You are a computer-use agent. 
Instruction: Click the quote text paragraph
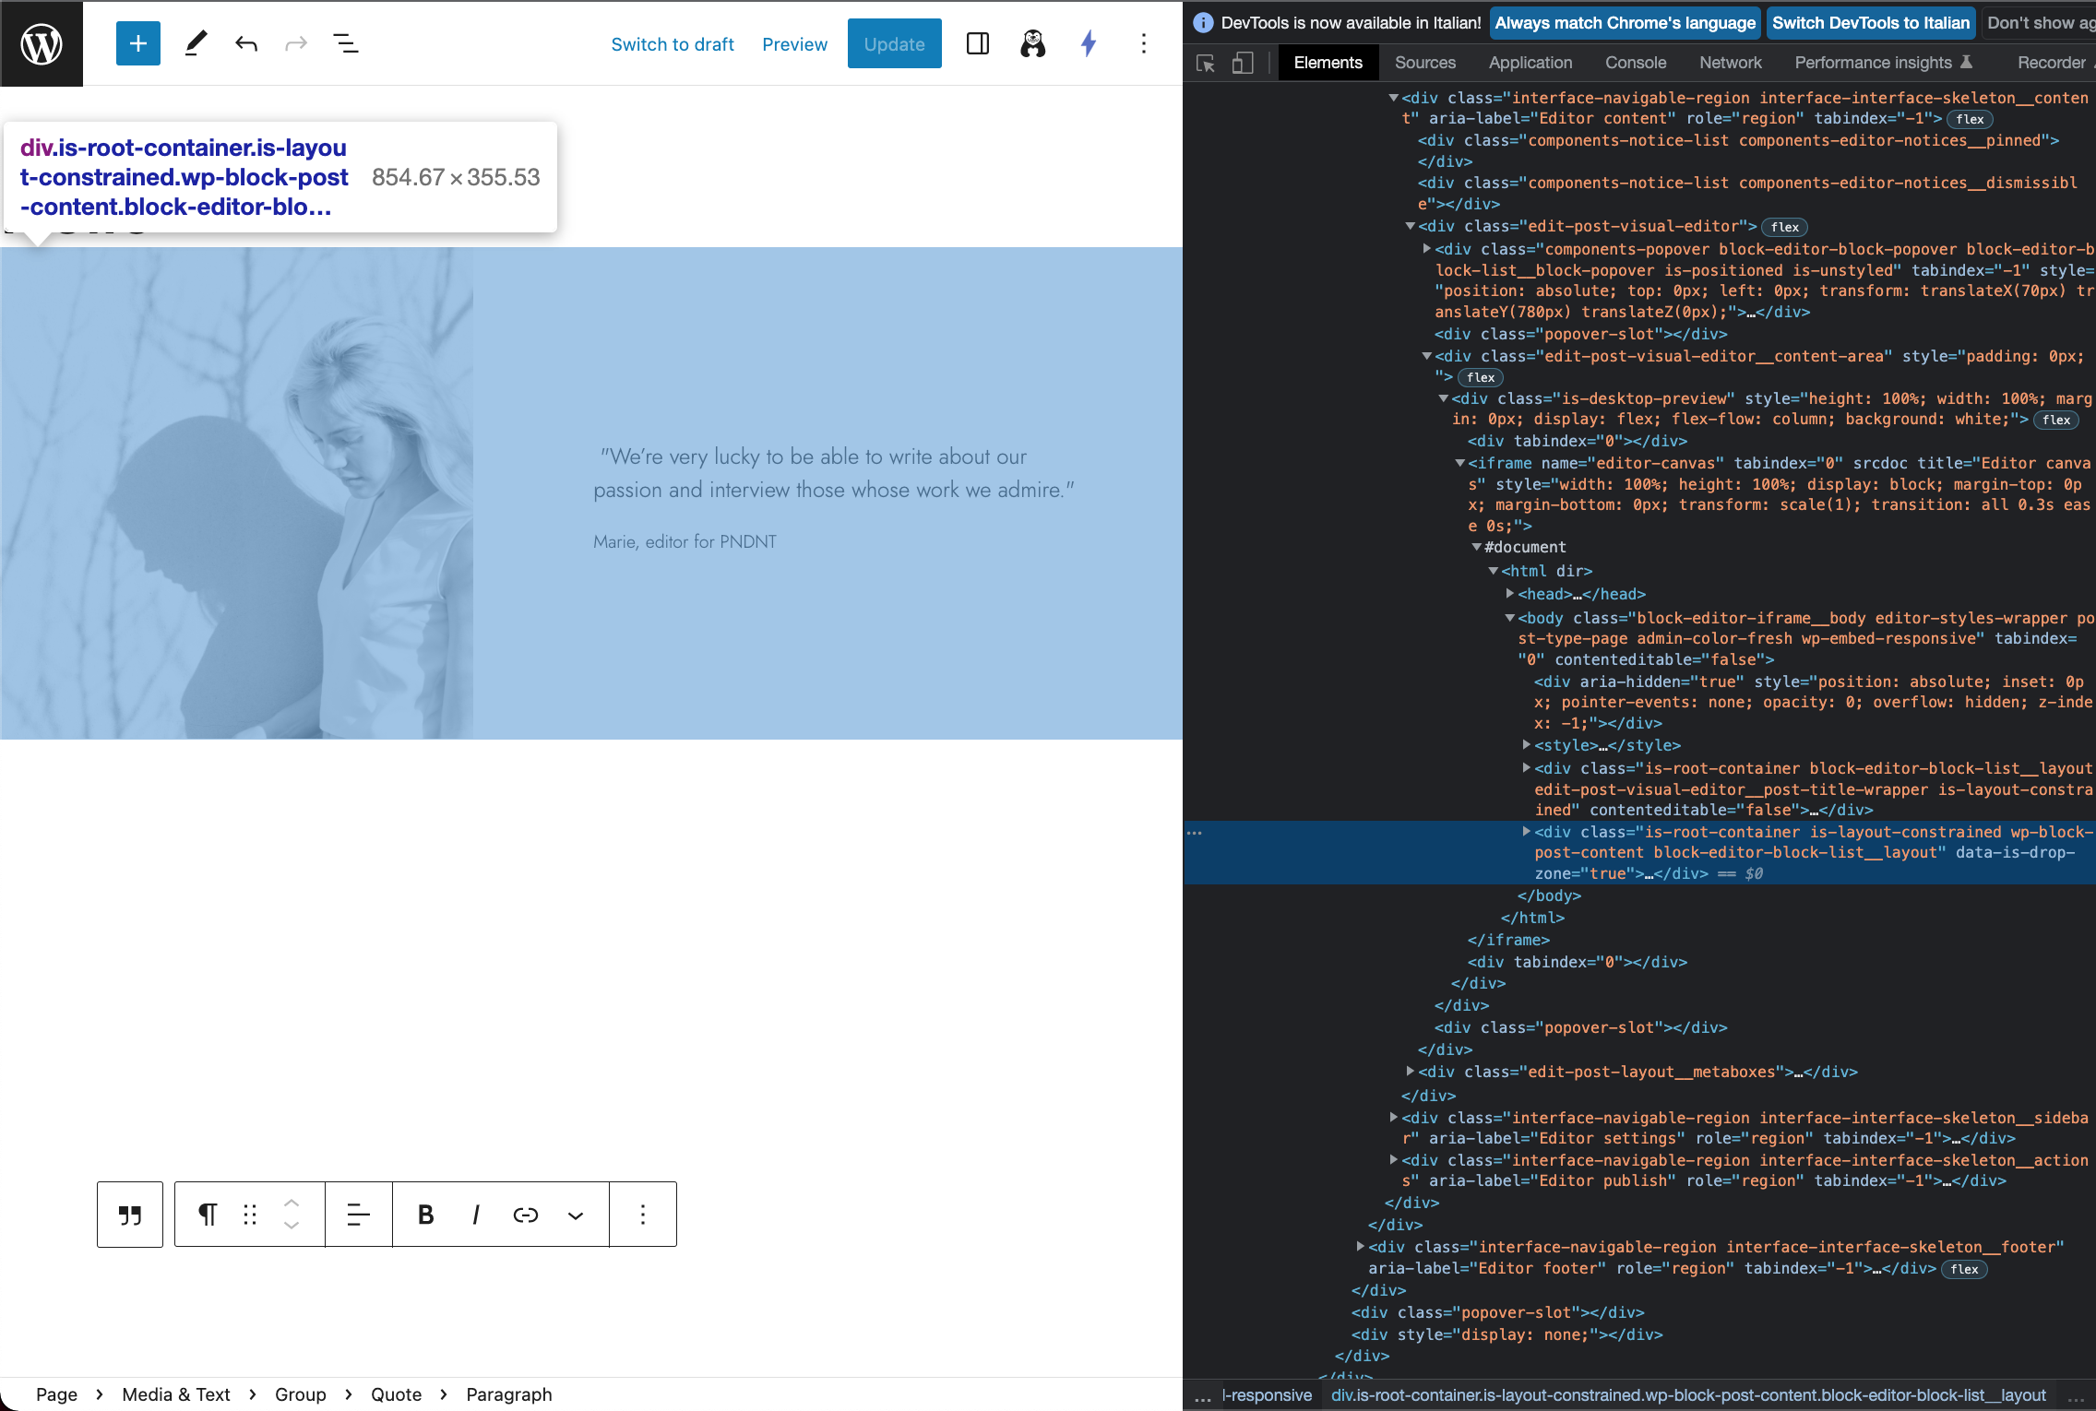click(833, 473)
